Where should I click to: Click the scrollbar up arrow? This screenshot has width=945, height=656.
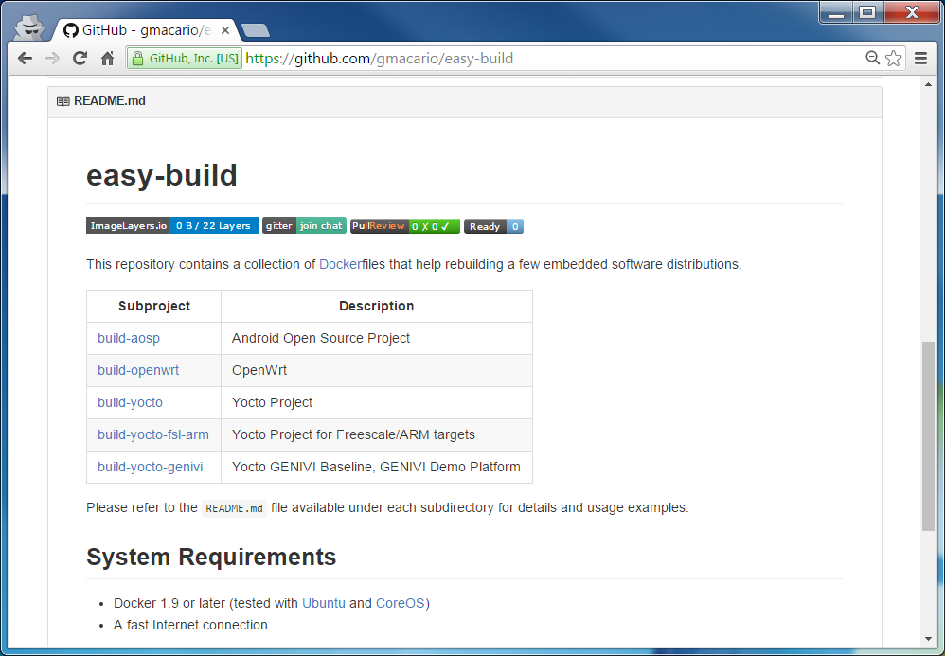point(928,84)
